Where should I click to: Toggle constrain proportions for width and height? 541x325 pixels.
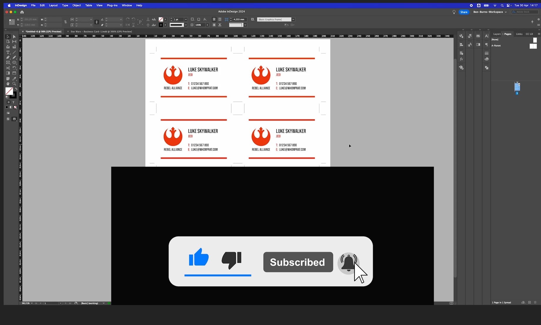(x=65, y=22)
